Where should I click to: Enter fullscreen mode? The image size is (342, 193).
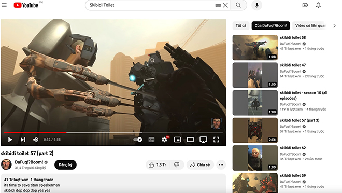tap(216, 140)
